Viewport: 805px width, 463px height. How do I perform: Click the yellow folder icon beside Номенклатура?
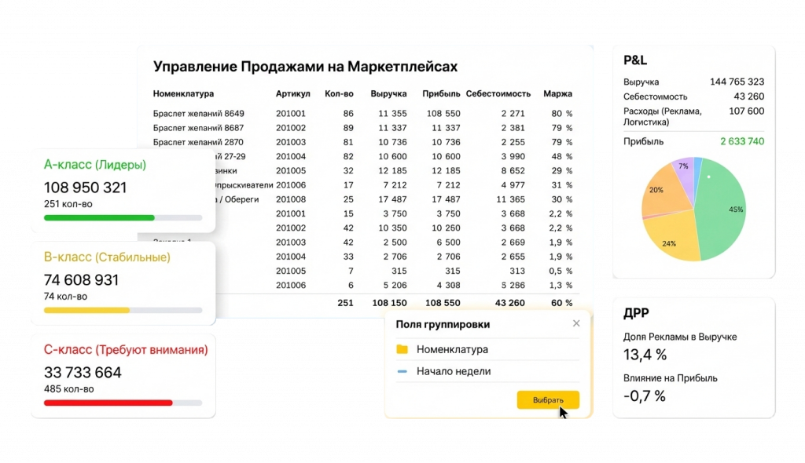coord(402,349)
